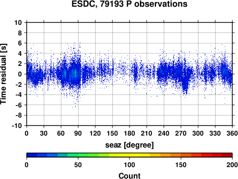
Task: Click the plot title "ESDC, 79193 P observations"
Action: point(129,4)
